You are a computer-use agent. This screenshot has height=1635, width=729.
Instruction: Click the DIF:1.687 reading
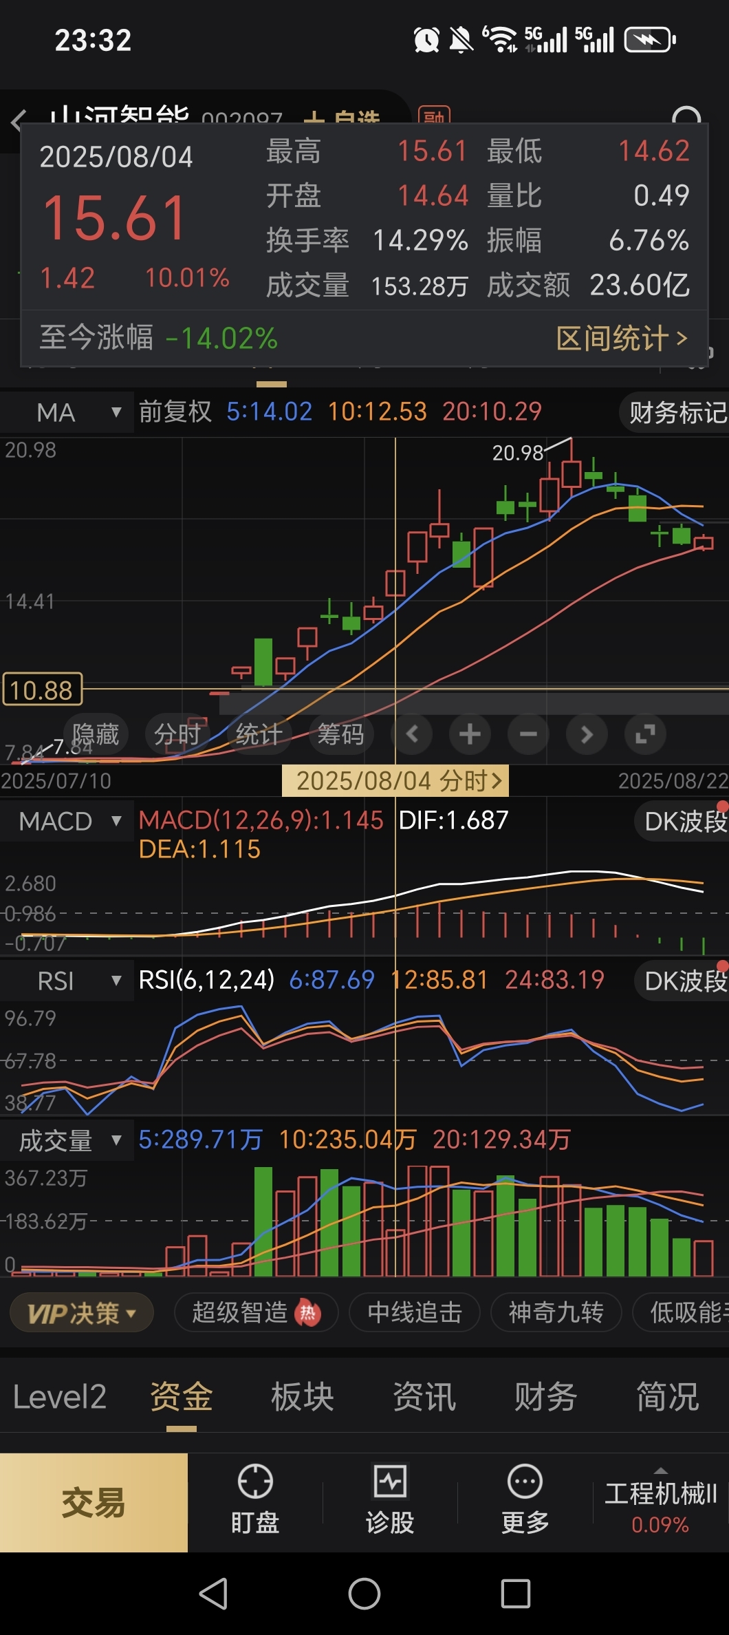(x=454, y=820)
